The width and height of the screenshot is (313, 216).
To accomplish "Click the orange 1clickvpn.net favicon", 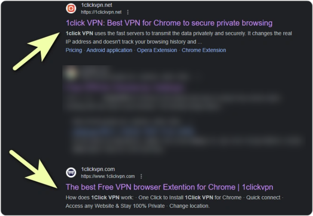I will [x=71, y=9].
